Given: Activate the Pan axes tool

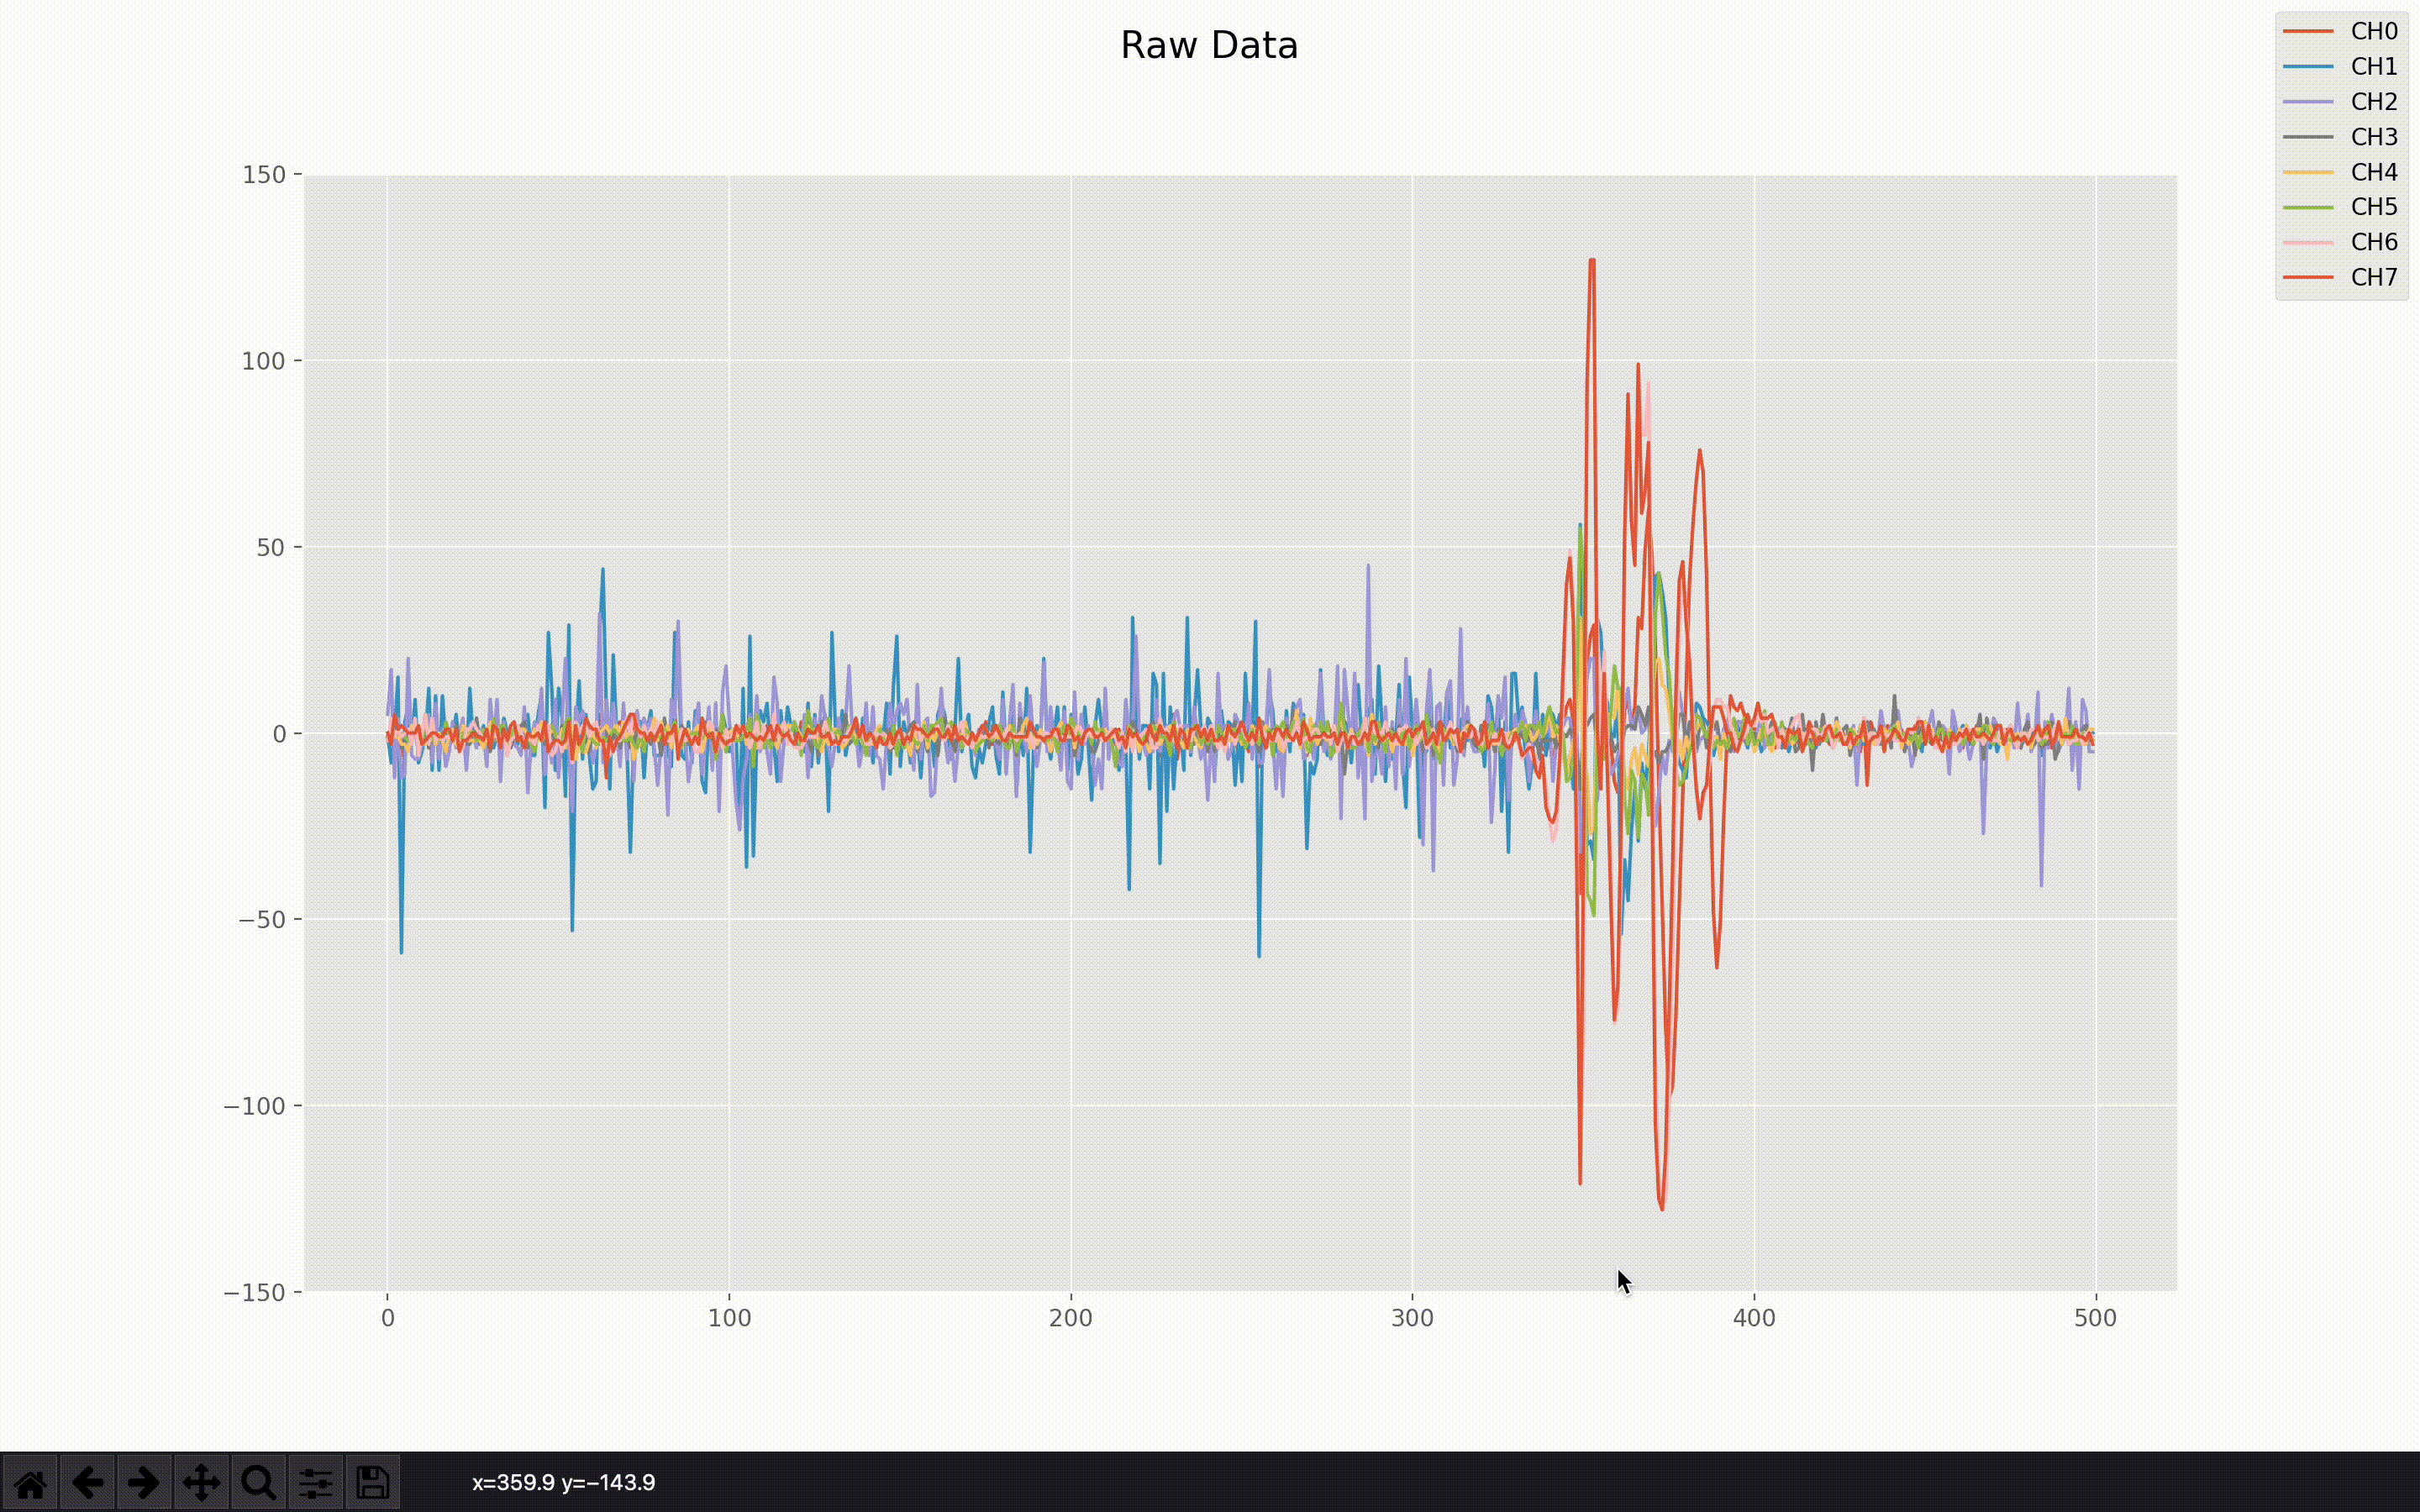Looking at the screenshot, I should point(201,1483).
